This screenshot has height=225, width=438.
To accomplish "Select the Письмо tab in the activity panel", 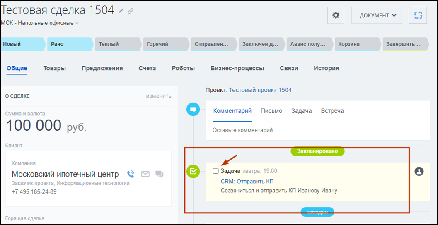I will click(271, 111).
